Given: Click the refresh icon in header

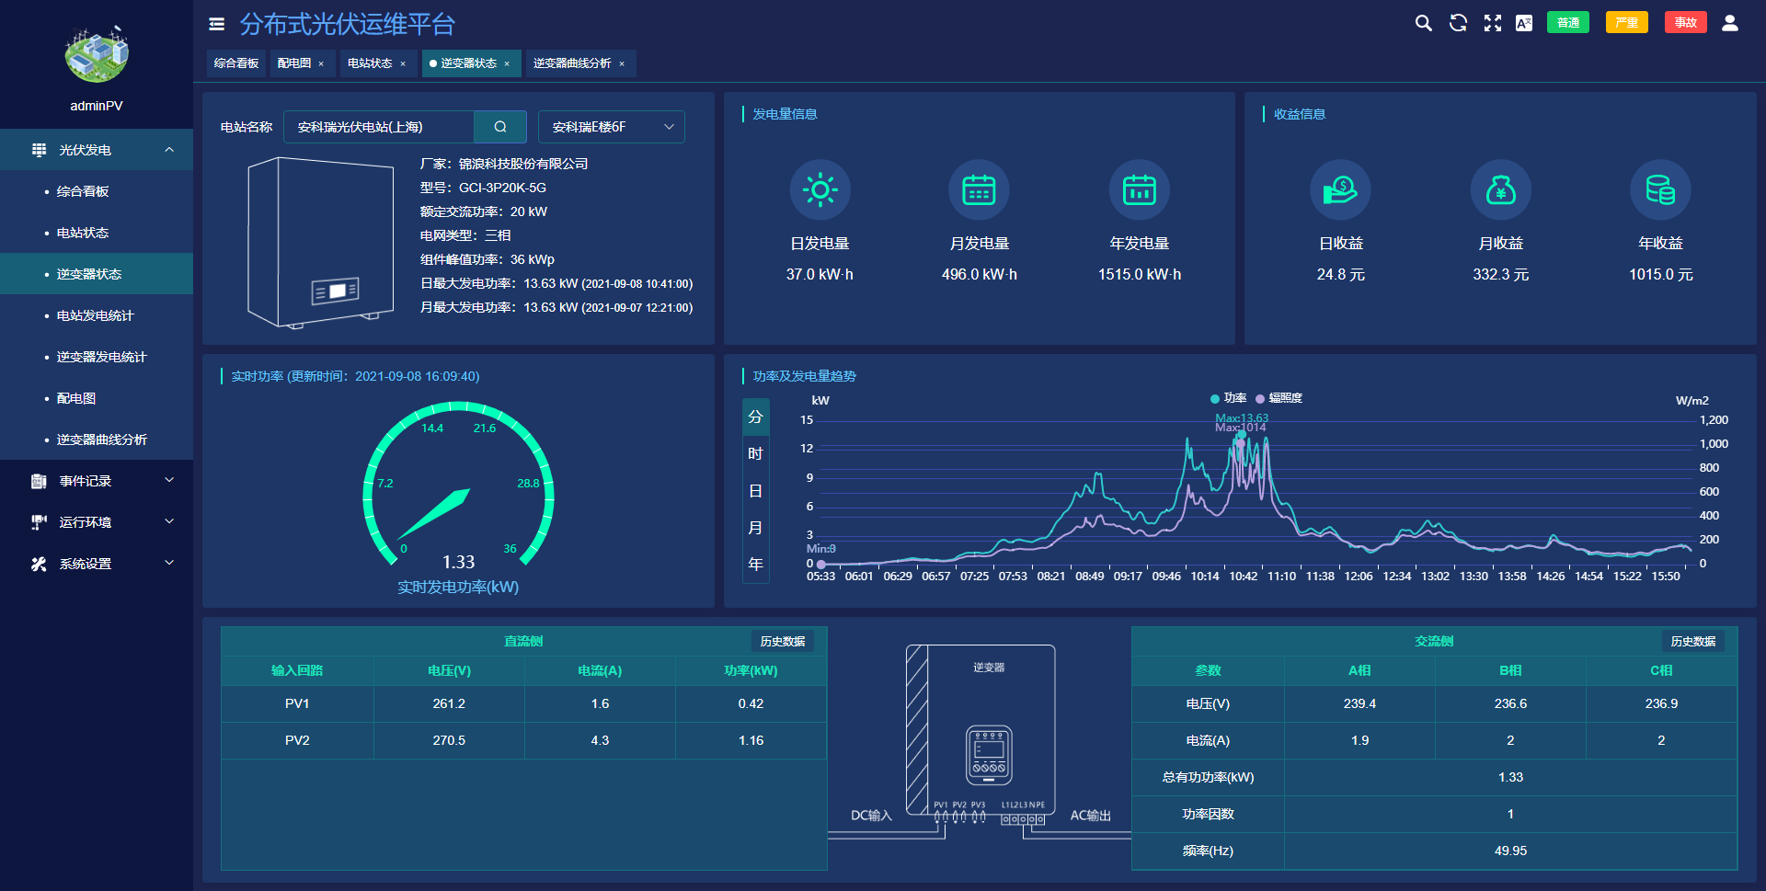Looking at the screenshot, I should point(1458,23).
